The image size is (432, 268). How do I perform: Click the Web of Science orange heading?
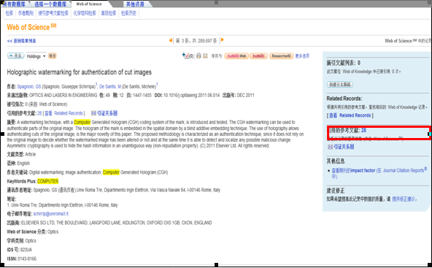click(x=31, y=27)
